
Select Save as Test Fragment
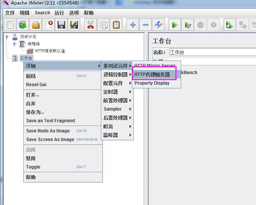(x=63, y=121)
